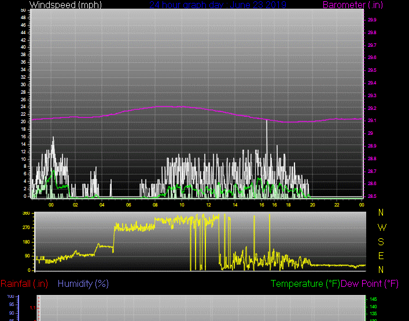Screen dimensions: 409x321
Task: Click the '24 hour graph day : June 23 2019' heading
Action: (218, 5)
